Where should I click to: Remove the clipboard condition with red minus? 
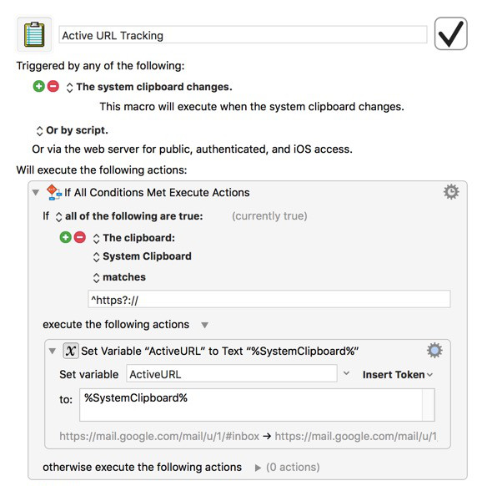[x=80, y=237]
